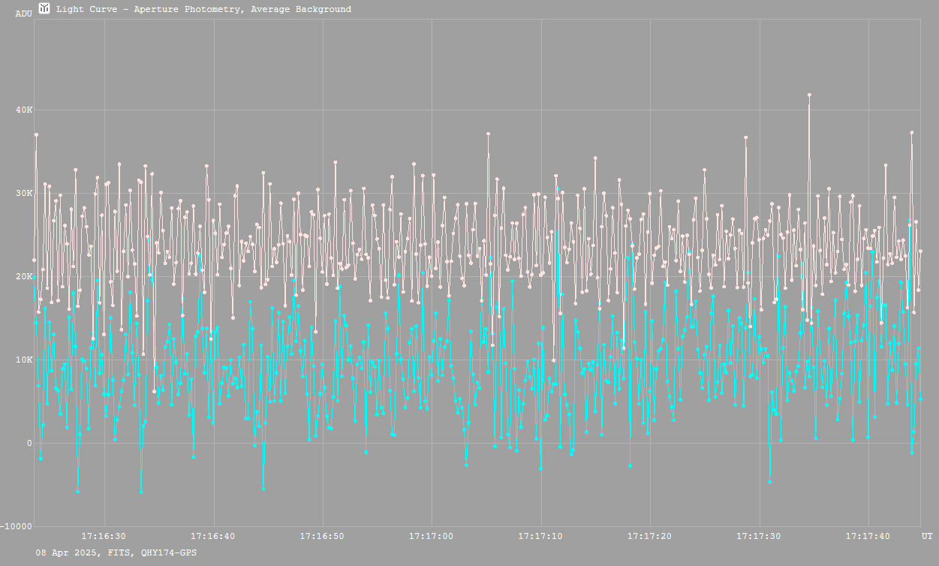Click the chart title 'Light Curve - Aperture Photometry, Average Background'
This screenshot has height=566, width=939.
(x=203, y=9)
